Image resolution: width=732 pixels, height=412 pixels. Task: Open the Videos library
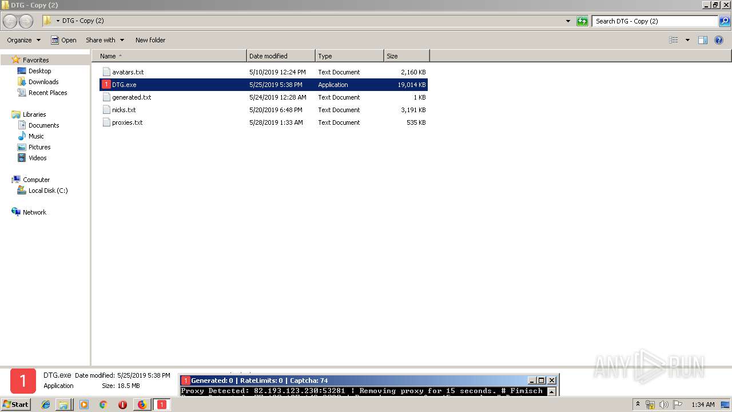[x=37, y=158]
